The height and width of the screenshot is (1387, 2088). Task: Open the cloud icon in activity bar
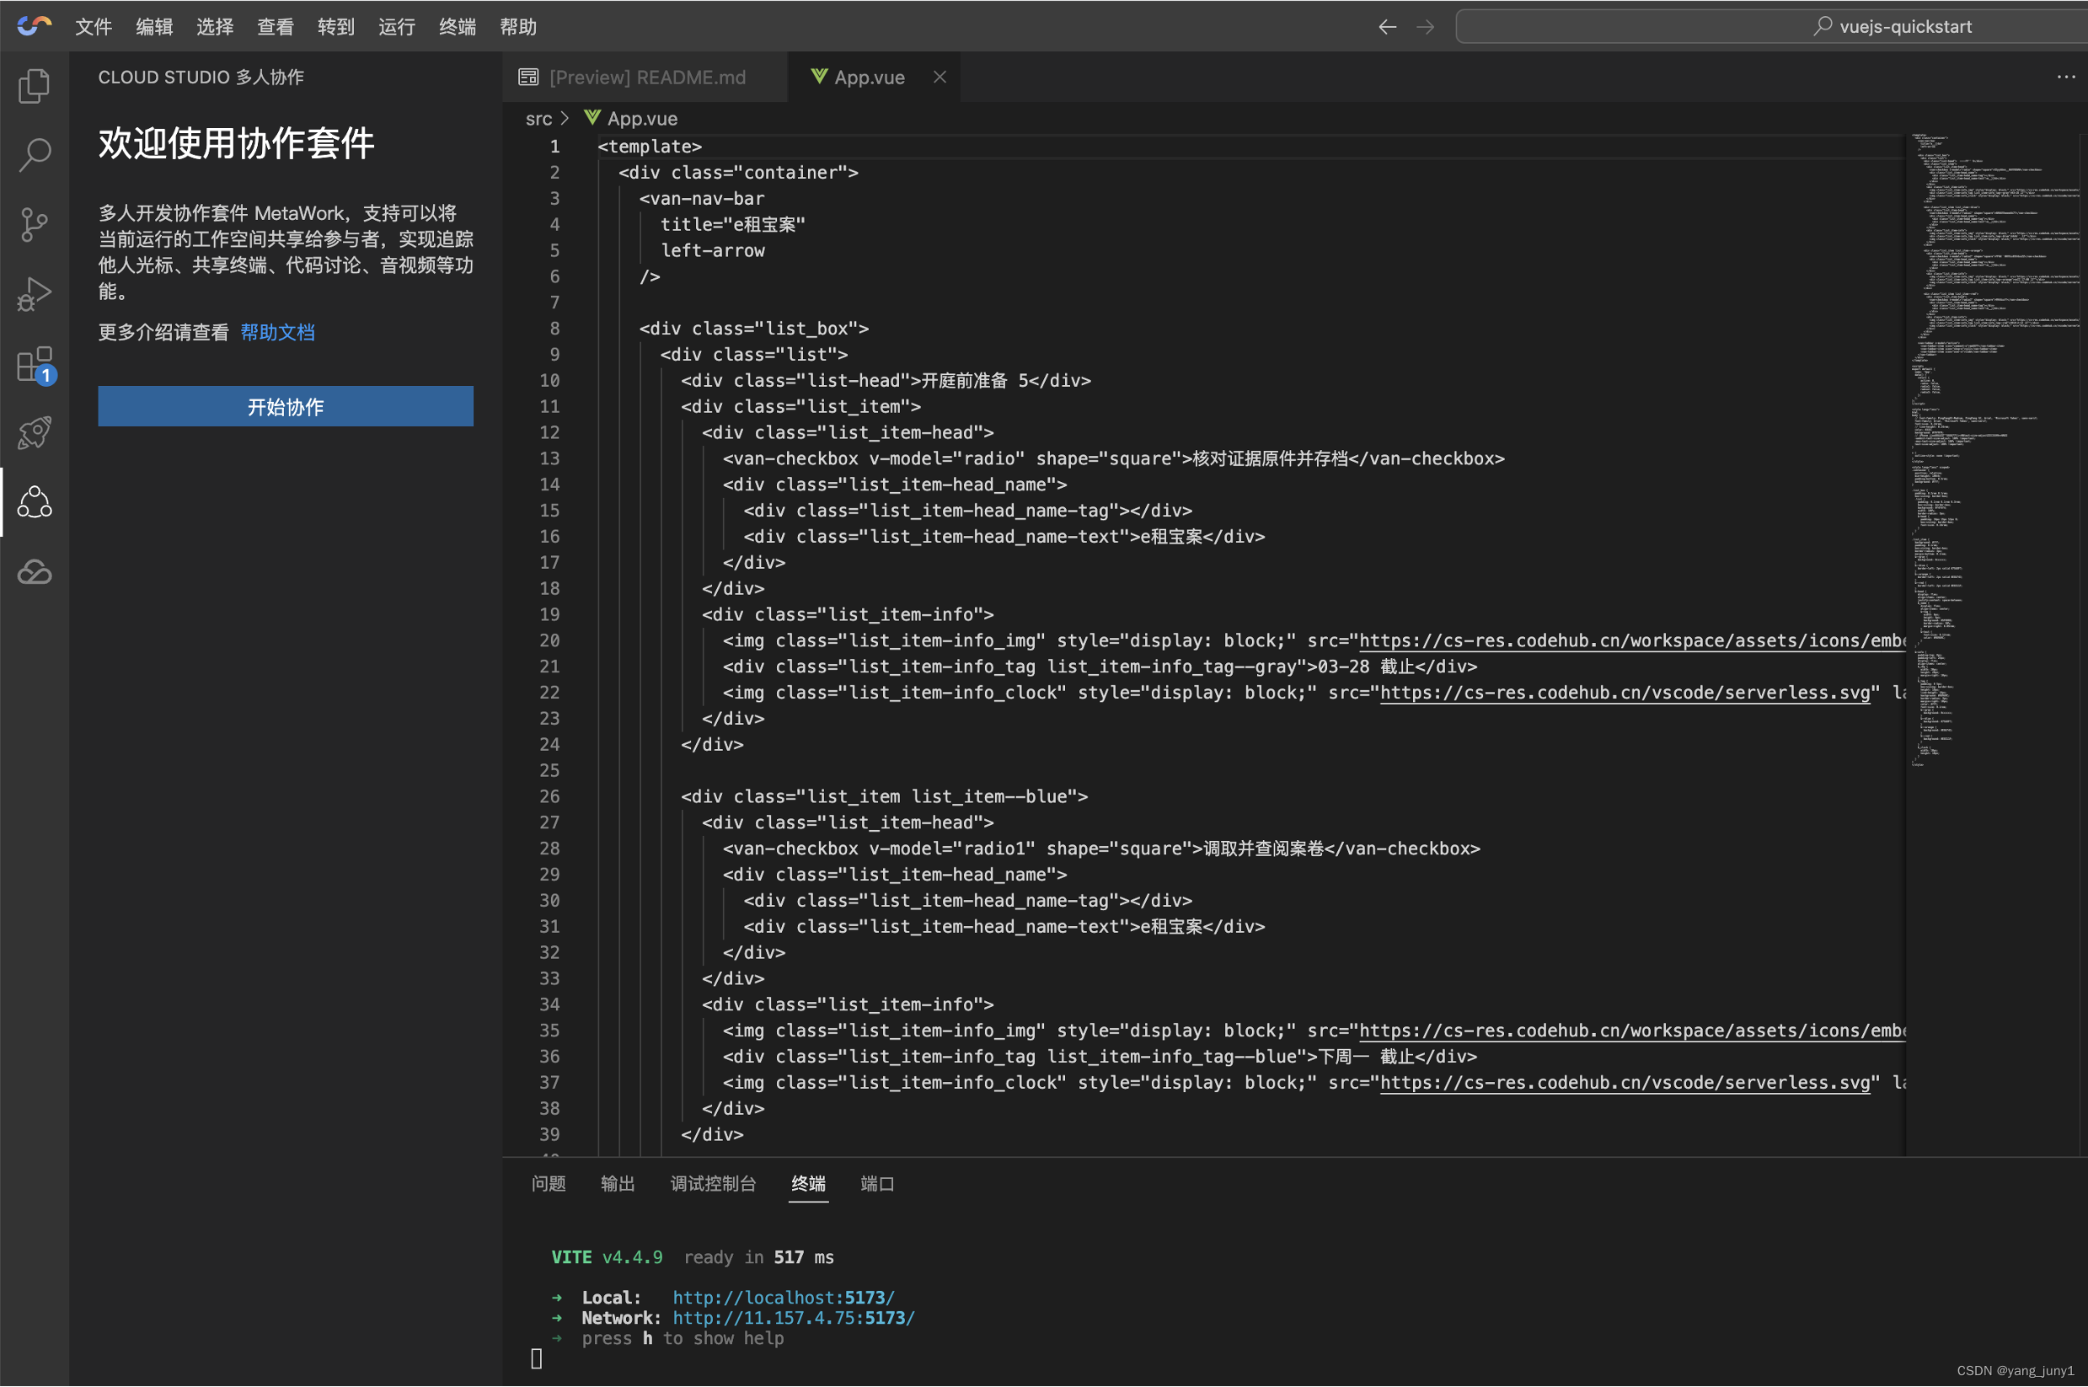[35, 571]
